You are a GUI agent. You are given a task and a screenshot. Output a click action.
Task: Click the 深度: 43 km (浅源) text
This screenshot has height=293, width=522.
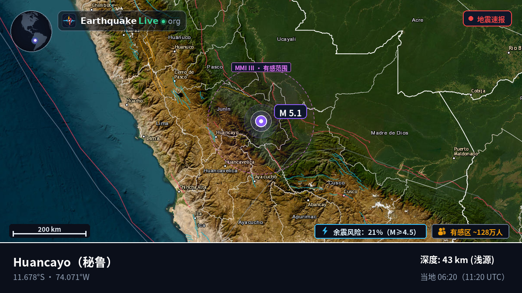coord(457,260)
